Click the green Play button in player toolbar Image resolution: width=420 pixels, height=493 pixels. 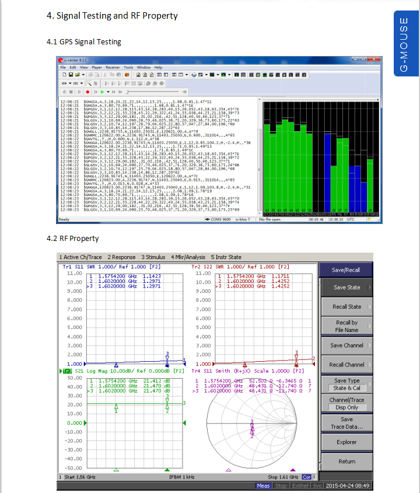(x=102, y=92)
